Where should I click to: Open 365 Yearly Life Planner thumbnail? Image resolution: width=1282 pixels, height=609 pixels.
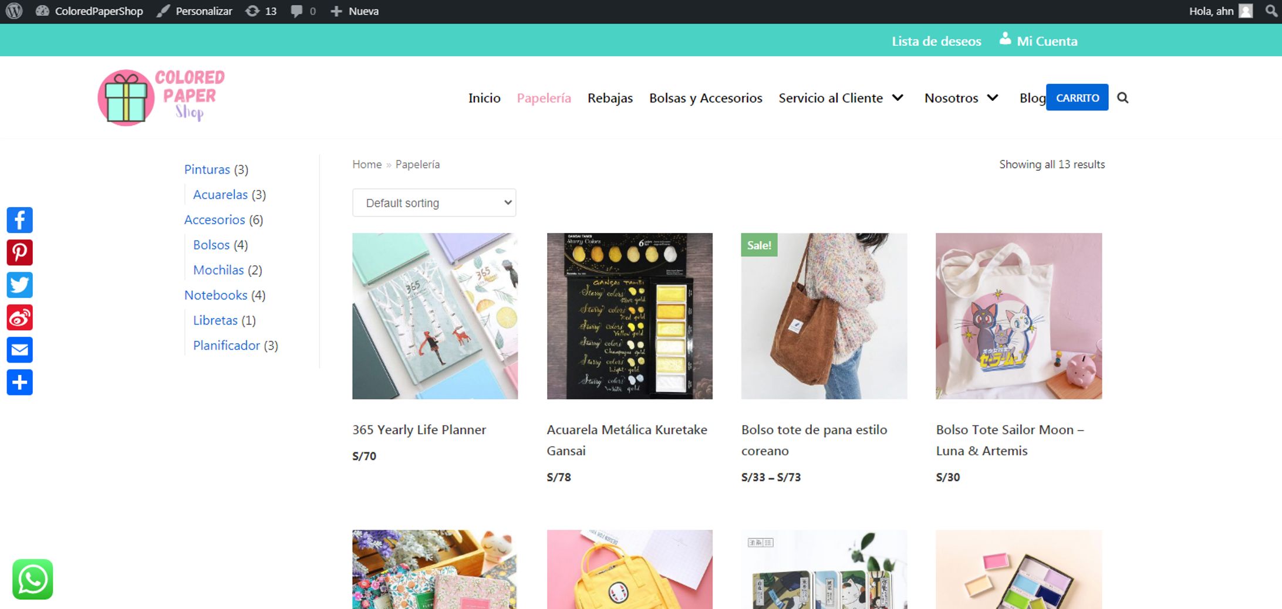435,316
